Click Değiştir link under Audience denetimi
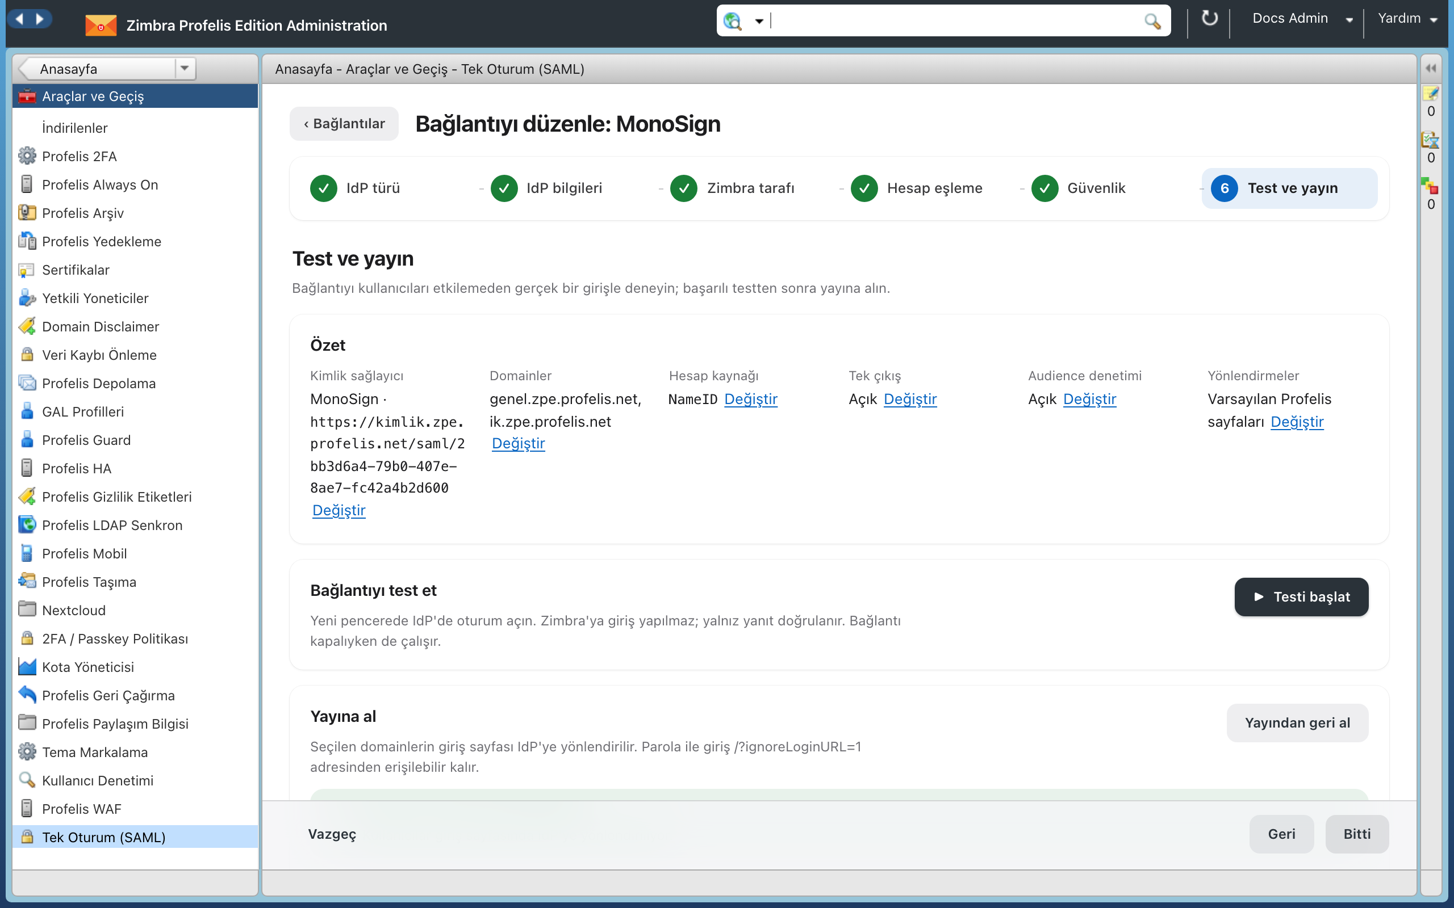Viewport: 1454px width, 908px height. click(1089, 399)
